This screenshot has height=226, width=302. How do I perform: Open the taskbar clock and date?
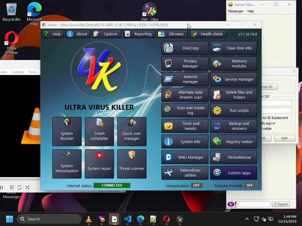(x=287, y=219)
